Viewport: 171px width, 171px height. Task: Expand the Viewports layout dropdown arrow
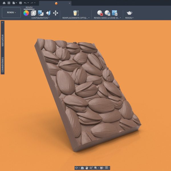(x=109, y=168)
